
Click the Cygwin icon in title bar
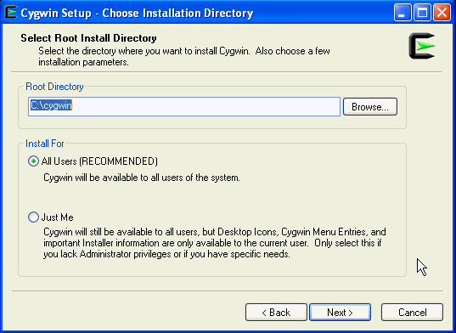point(11,13)
